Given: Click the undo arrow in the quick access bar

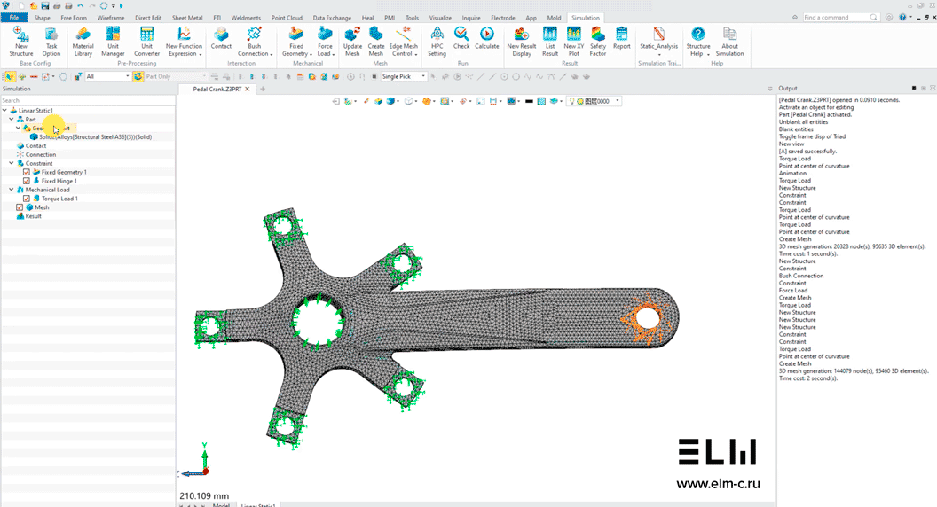Looking at the screenshot, I should coord(80,6).
